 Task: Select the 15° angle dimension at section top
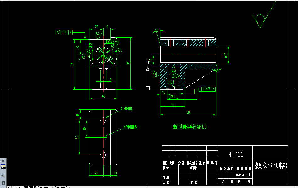[157, 30]
